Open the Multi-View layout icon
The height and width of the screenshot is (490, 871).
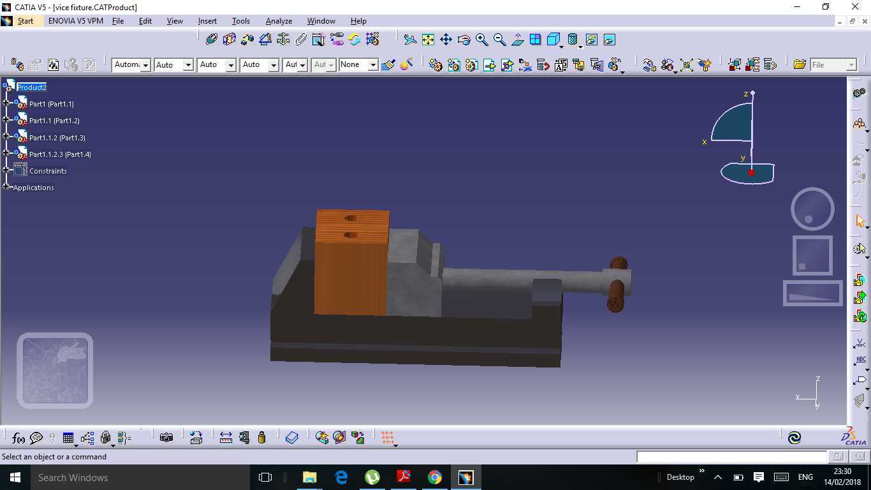coord(535,40)
